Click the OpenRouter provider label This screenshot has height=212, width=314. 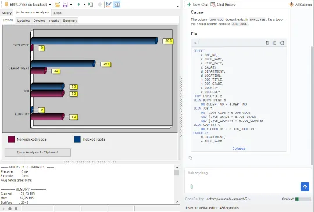pos(194,199)
